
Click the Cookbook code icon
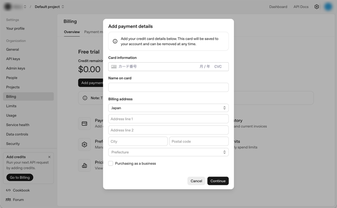[x=8, y=190]
